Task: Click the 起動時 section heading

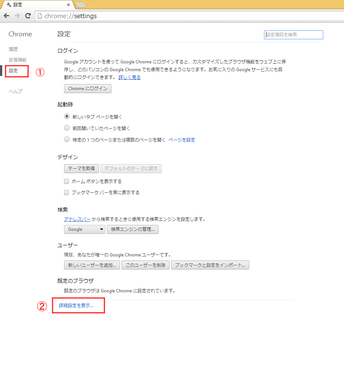Action: (65, 104)
